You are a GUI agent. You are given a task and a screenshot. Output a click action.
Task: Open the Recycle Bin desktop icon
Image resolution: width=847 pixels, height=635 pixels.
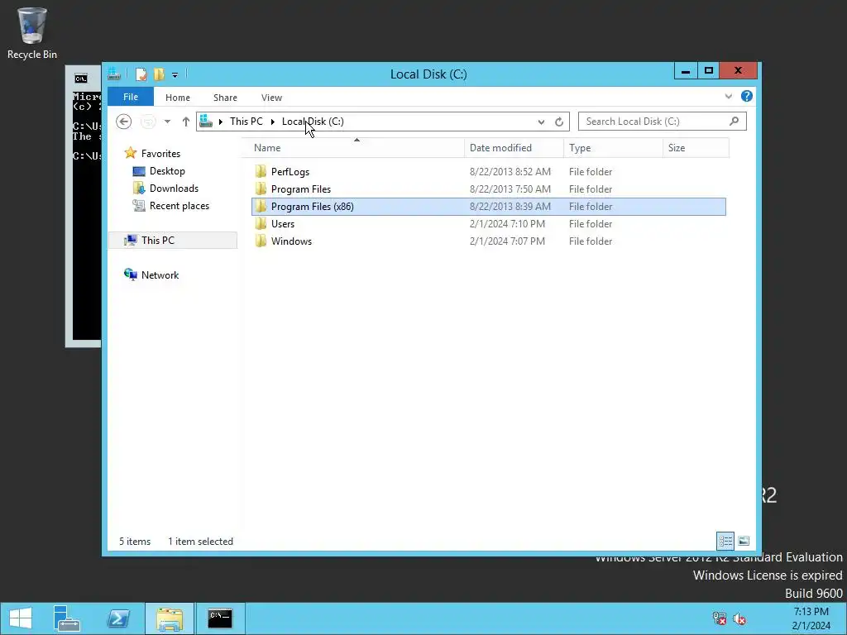click(32, 33)
